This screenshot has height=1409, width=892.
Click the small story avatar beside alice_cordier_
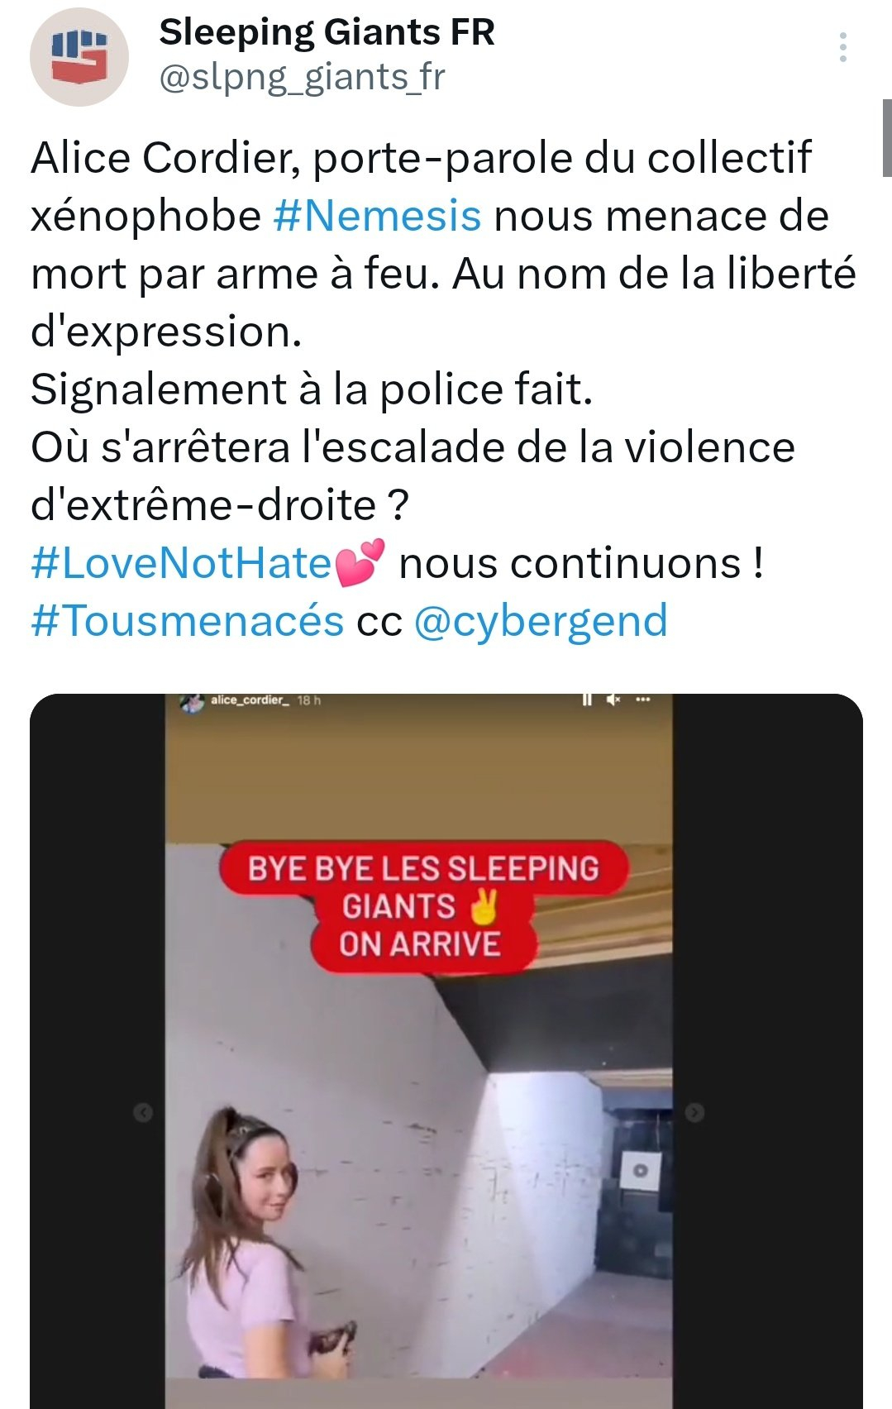(193, 702)
